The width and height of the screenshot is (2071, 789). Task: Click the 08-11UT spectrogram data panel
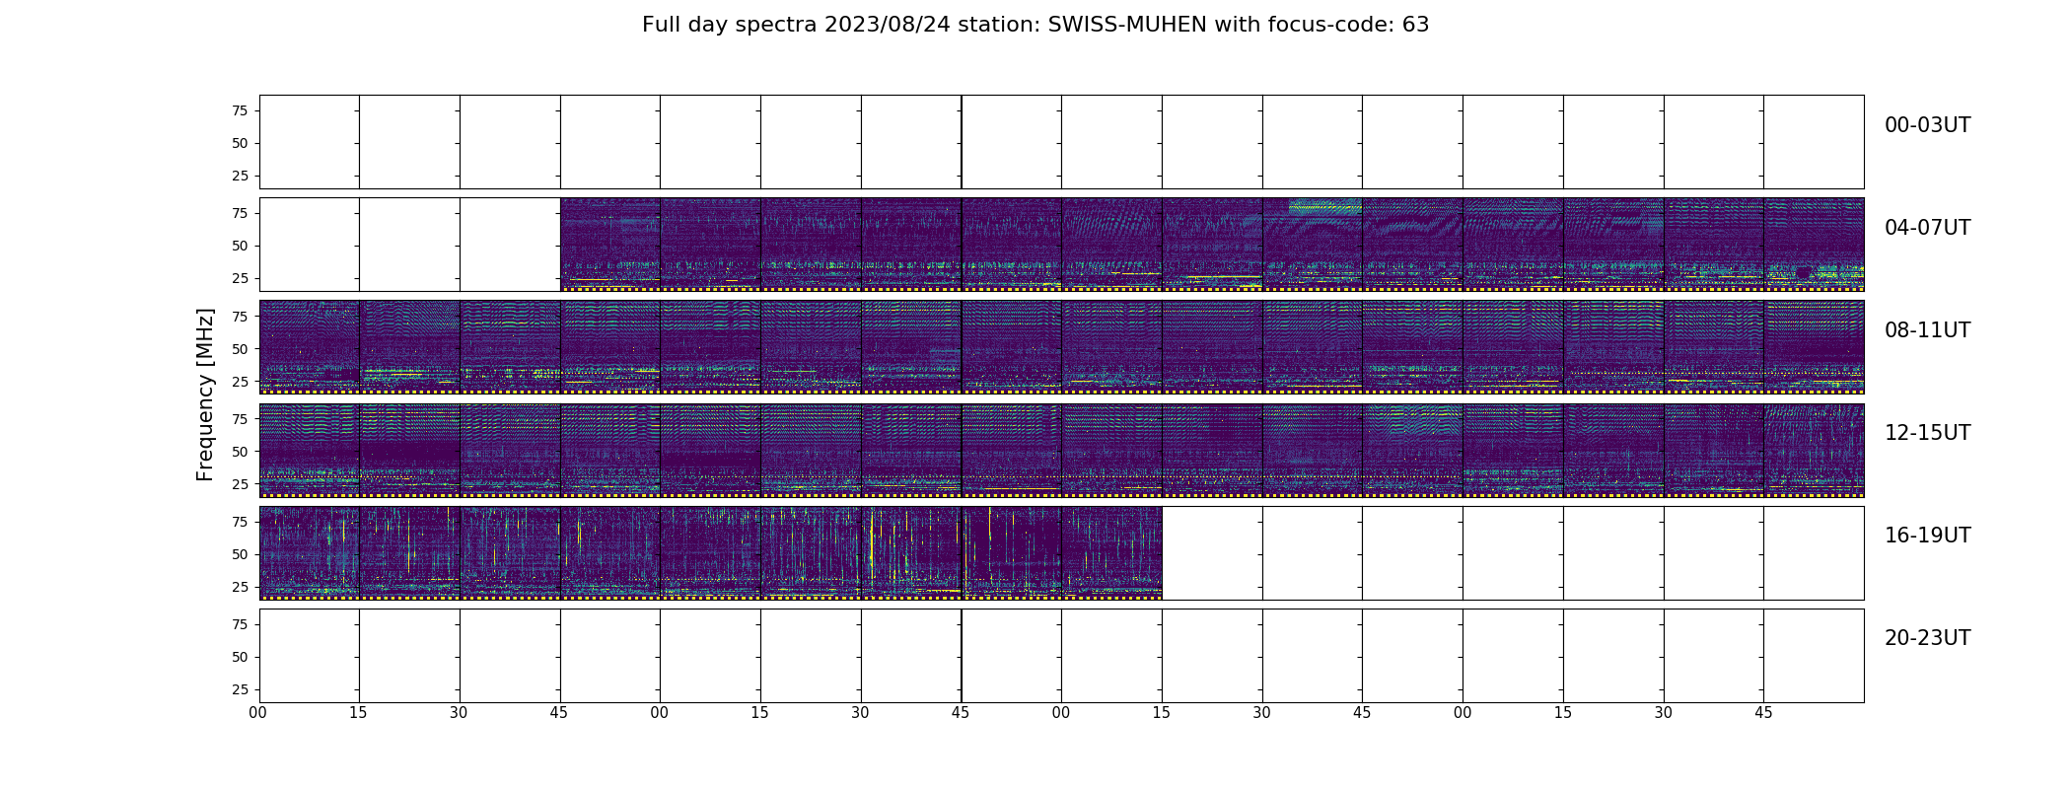(1061, 347)
